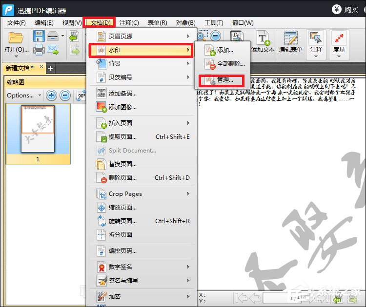366x307 pixels.
Task: Choose 管理... in watermark submenu
Action: coord(223,80)
